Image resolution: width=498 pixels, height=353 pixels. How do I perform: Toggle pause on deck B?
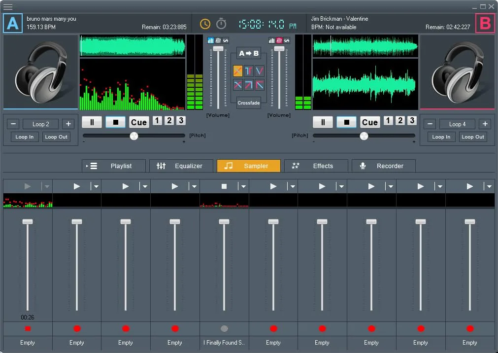point(323,122)
